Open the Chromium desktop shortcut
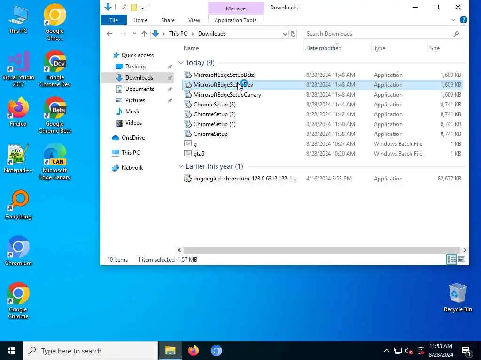The width and height of the screenshot is (481, 360). (18, 251)
